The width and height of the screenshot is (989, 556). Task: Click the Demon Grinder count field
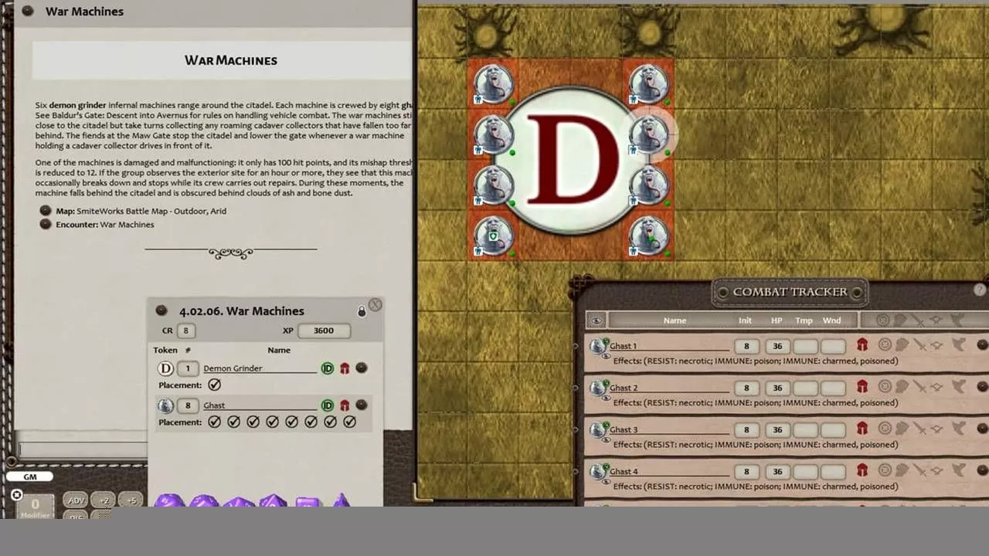pos(187,368)
